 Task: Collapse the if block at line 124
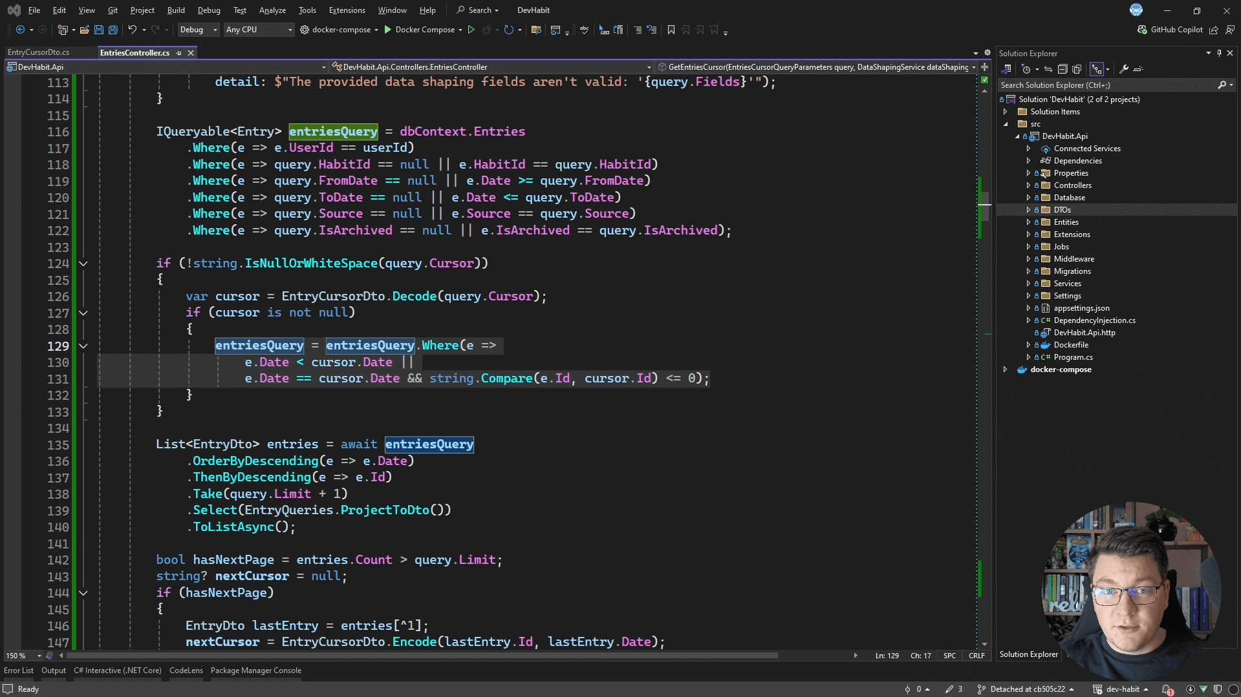83,264
